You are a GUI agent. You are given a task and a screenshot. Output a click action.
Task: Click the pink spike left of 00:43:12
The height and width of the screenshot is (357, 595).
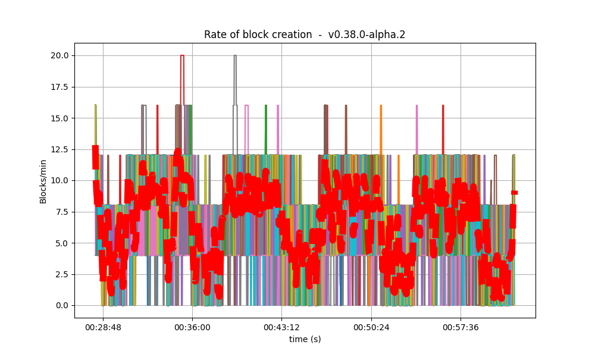(246, 125)
